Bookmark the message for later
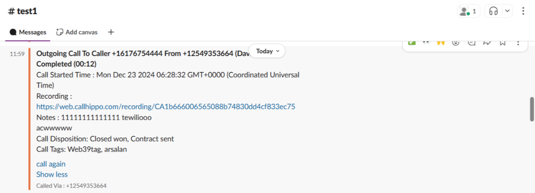 coord(502,43)
